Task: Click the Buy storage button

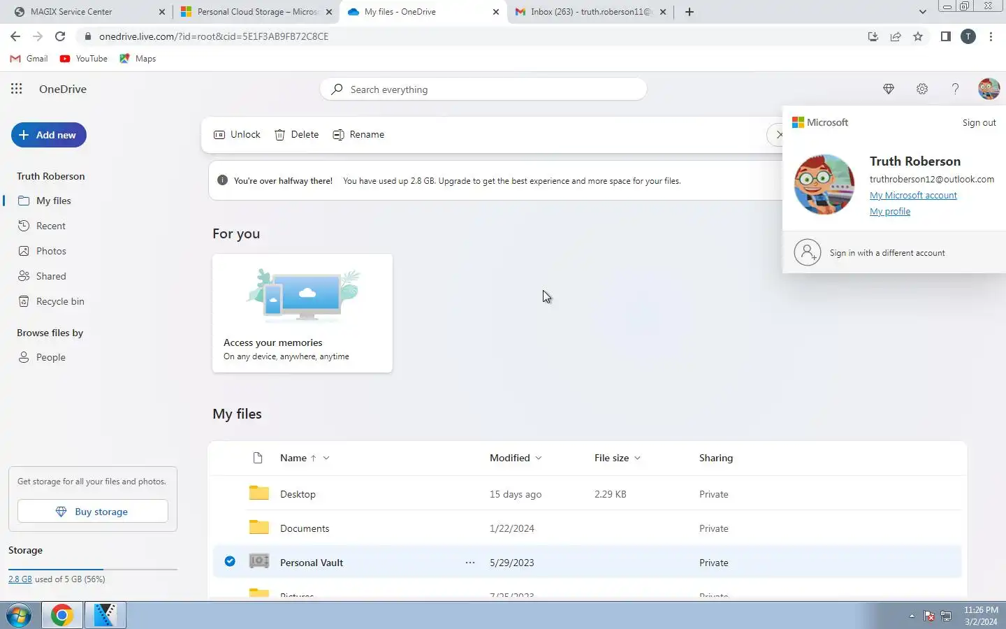Action: click(x=93, y=512)
